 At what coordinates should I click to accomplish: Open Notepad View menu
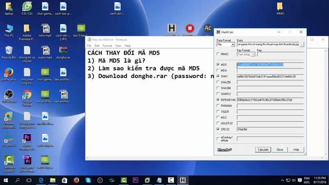pos(118,46)
